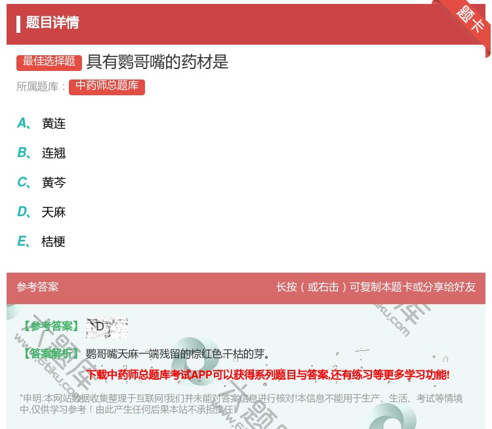Open the 中药师总题库 question bank tag

(x=107, y=87)
